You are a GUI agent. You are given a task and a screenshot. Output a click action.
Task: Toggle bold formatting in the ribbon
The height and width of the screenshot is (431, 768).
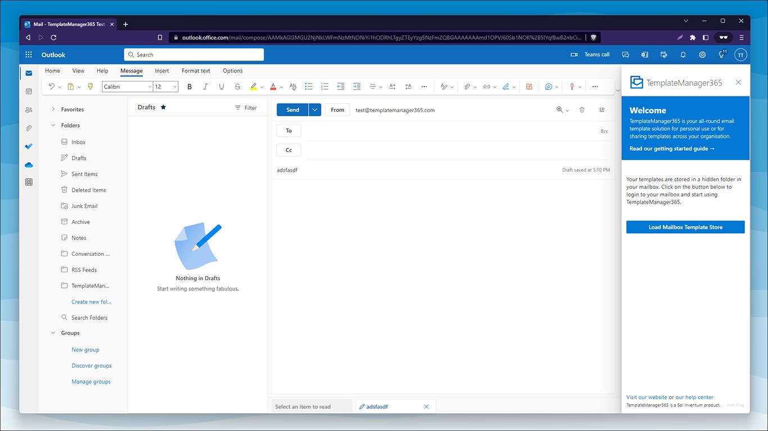[x=189, y=86]
